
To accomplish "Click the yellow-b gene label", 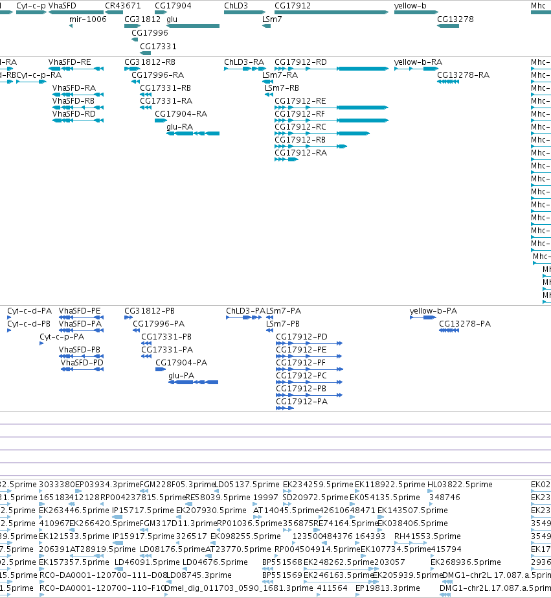I will click(410, 6).
